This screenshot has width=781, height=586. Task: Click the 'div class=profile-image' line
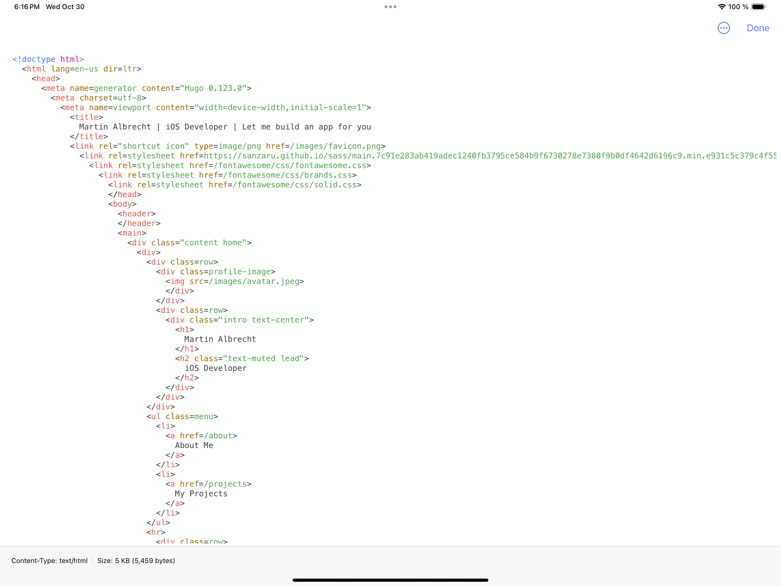pos(216,272)
